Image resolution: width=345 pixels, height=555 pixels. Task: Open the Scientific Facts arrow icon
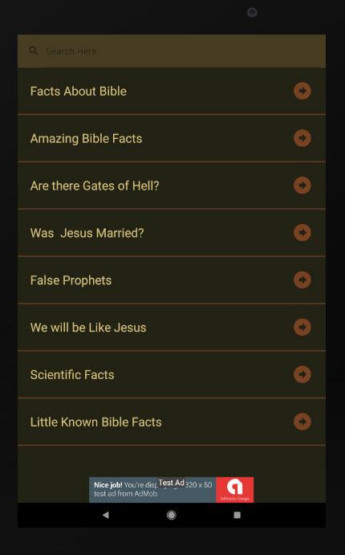302,374
